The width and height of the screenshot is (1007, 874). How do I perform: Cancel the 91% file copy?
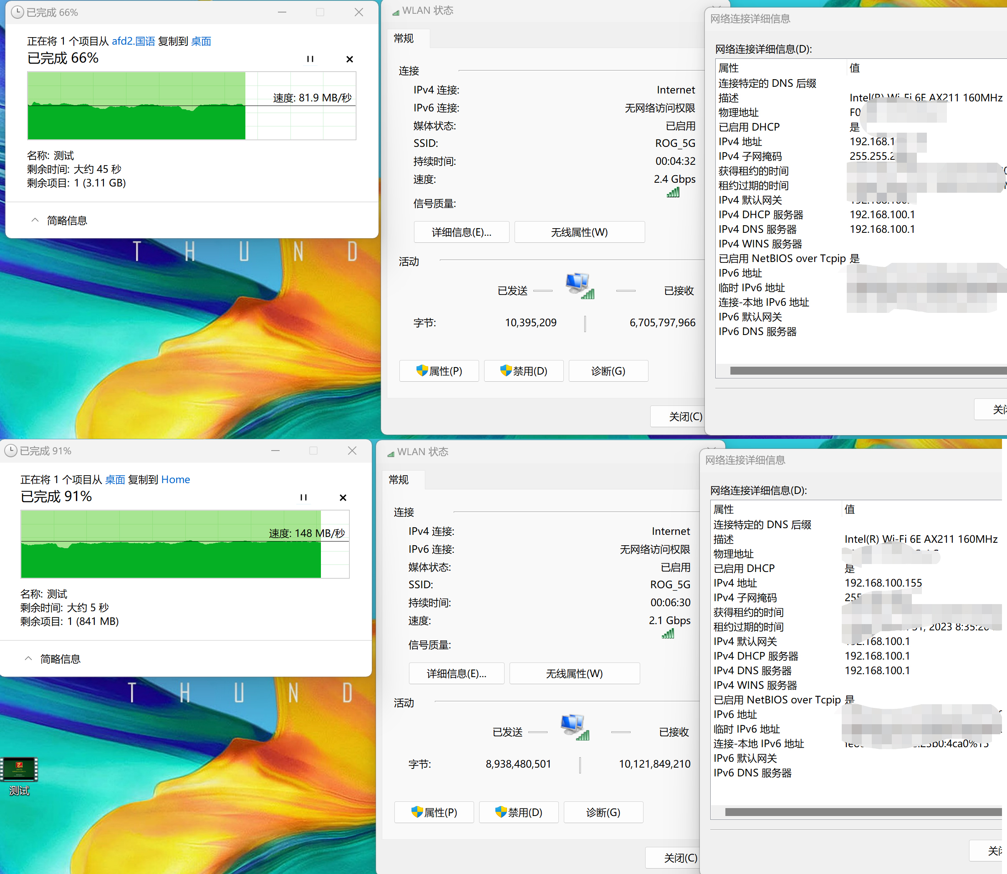tap(343, 497)
